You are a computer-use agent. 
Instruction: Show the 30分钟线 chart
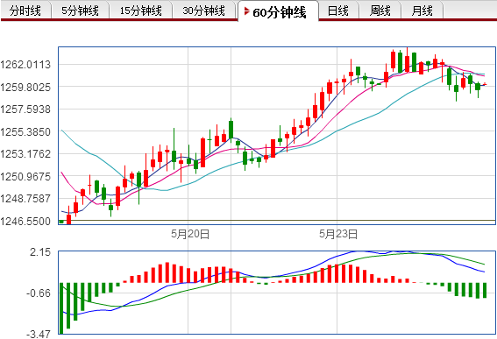[x=204, y=11]
